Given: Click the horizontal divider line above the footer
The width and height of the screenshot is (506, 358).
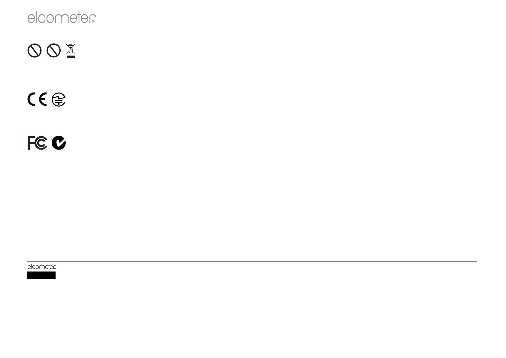Looking at the screenshot, I should pos(252,261).
